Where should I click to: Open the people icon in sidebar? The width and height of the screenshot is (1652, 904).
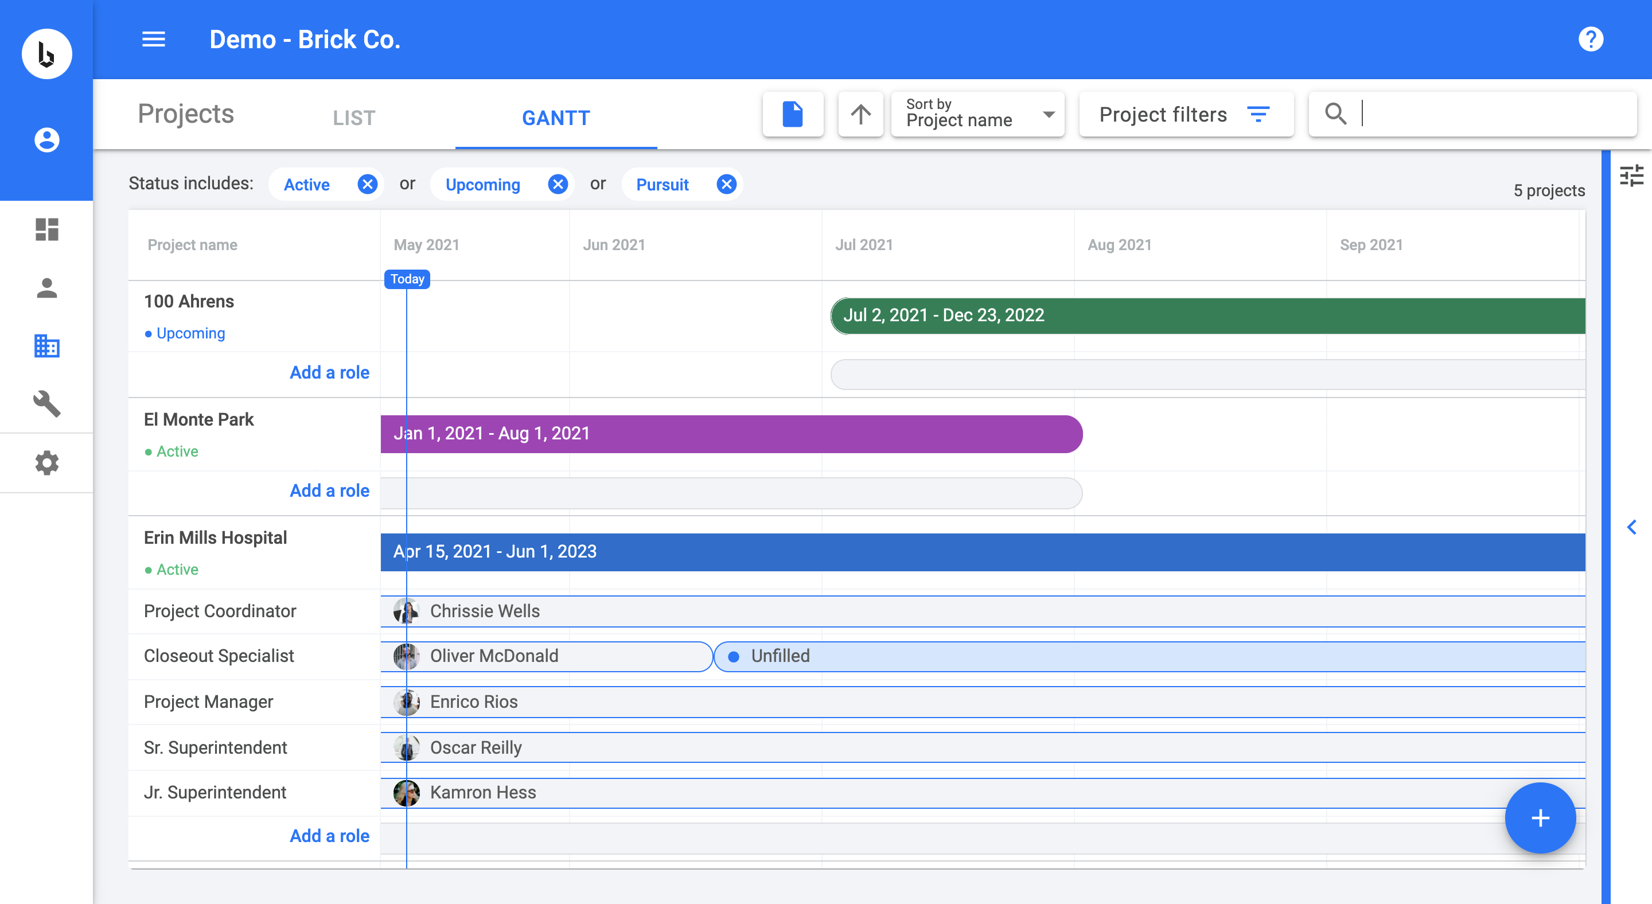coord(47,288)
